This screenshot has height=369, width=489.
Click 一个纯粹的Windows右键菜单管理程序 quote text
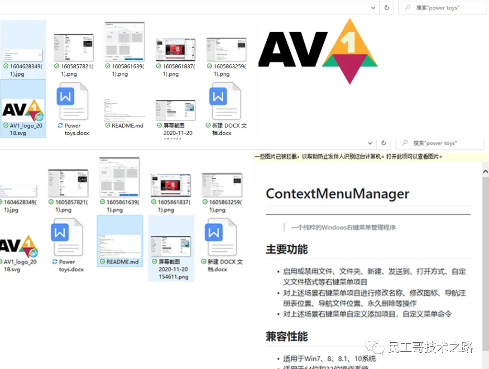pyautogui.click(x=343, y=227)
